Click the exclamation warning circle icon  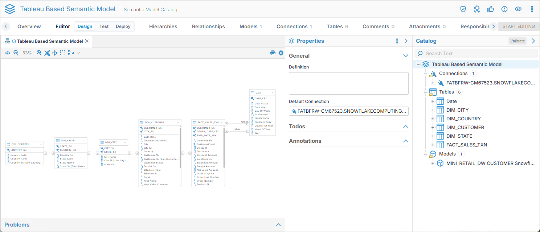[x=504, y=9]
